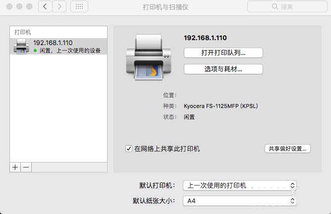The width and height of the screenshot is (331, 214).
Task: Click the forward navigation arrow
Action: click(x=59, y=6)
